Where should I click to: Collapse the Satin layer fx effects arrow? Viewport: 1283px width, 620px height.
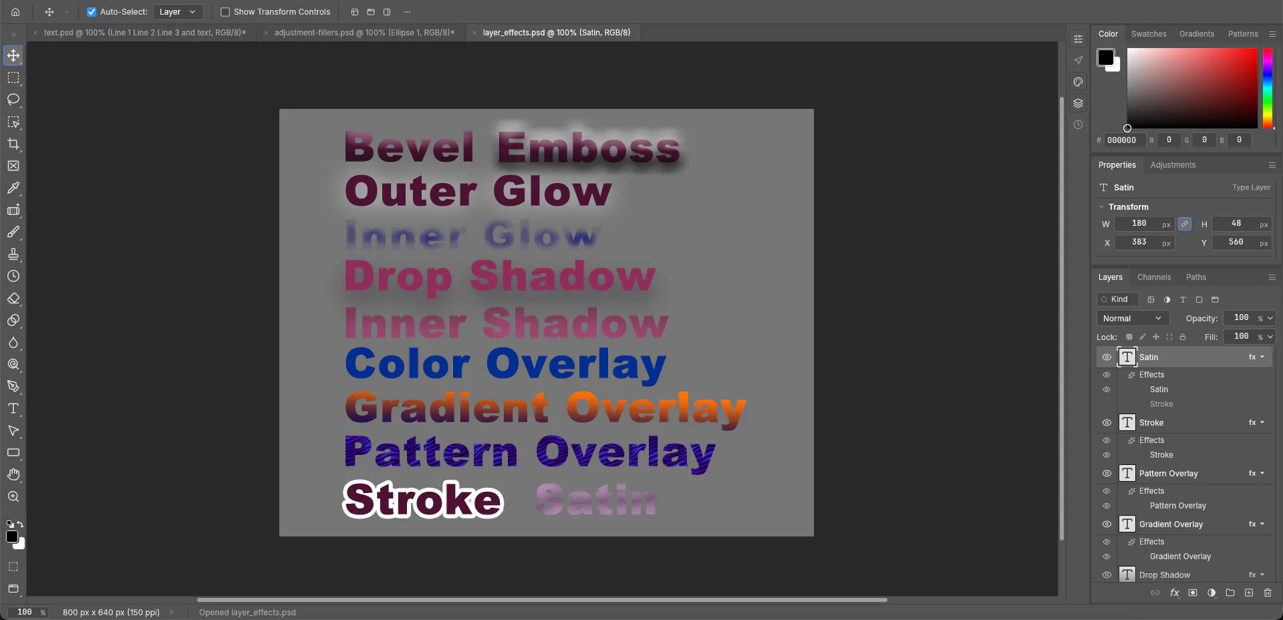1262,357
